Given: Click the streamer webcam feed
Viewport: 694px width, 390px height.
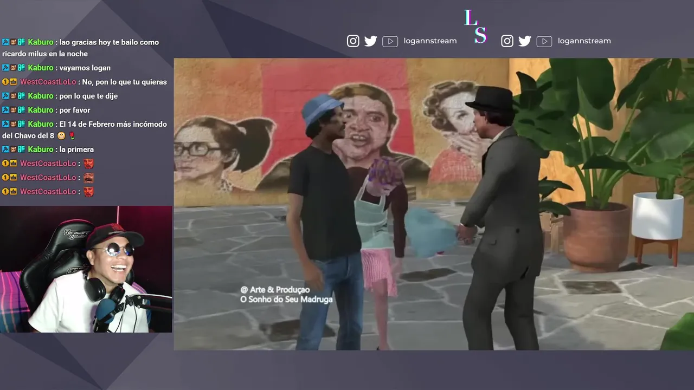Looking at the screenshot, I should (x=86, y=269).
